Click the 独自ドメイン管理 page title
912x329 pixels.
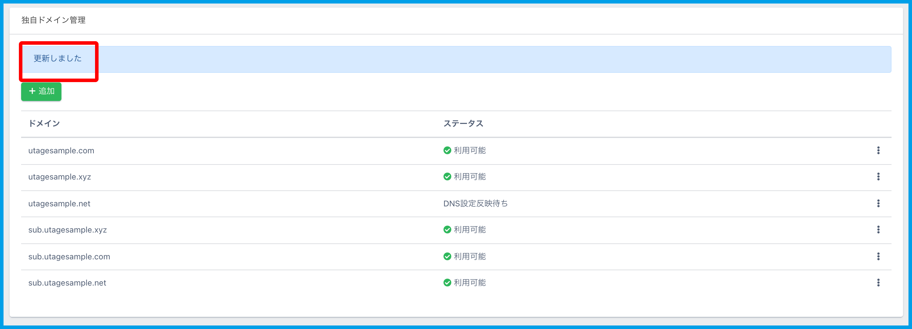point(53,20)
